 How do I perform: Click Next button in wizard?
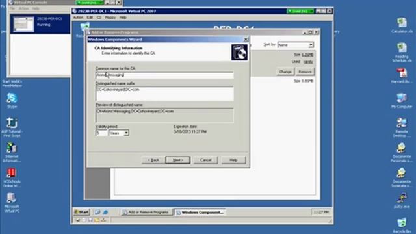point(177,160)
